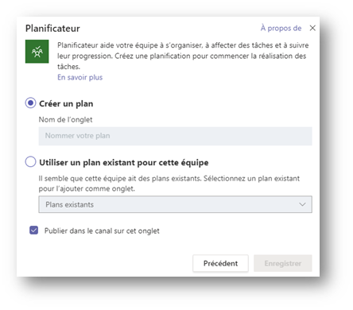Focus the Nommer votre plan field
353x310 pixels.
click(175, 136)
